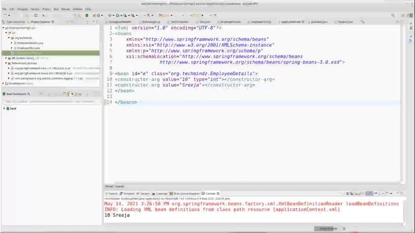Select the org.springframework.beans jar entry

[x=43, y=73]
